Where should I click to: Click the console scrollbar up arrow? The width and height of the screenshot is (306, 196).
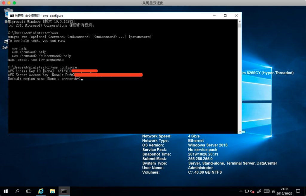[239, 21]
